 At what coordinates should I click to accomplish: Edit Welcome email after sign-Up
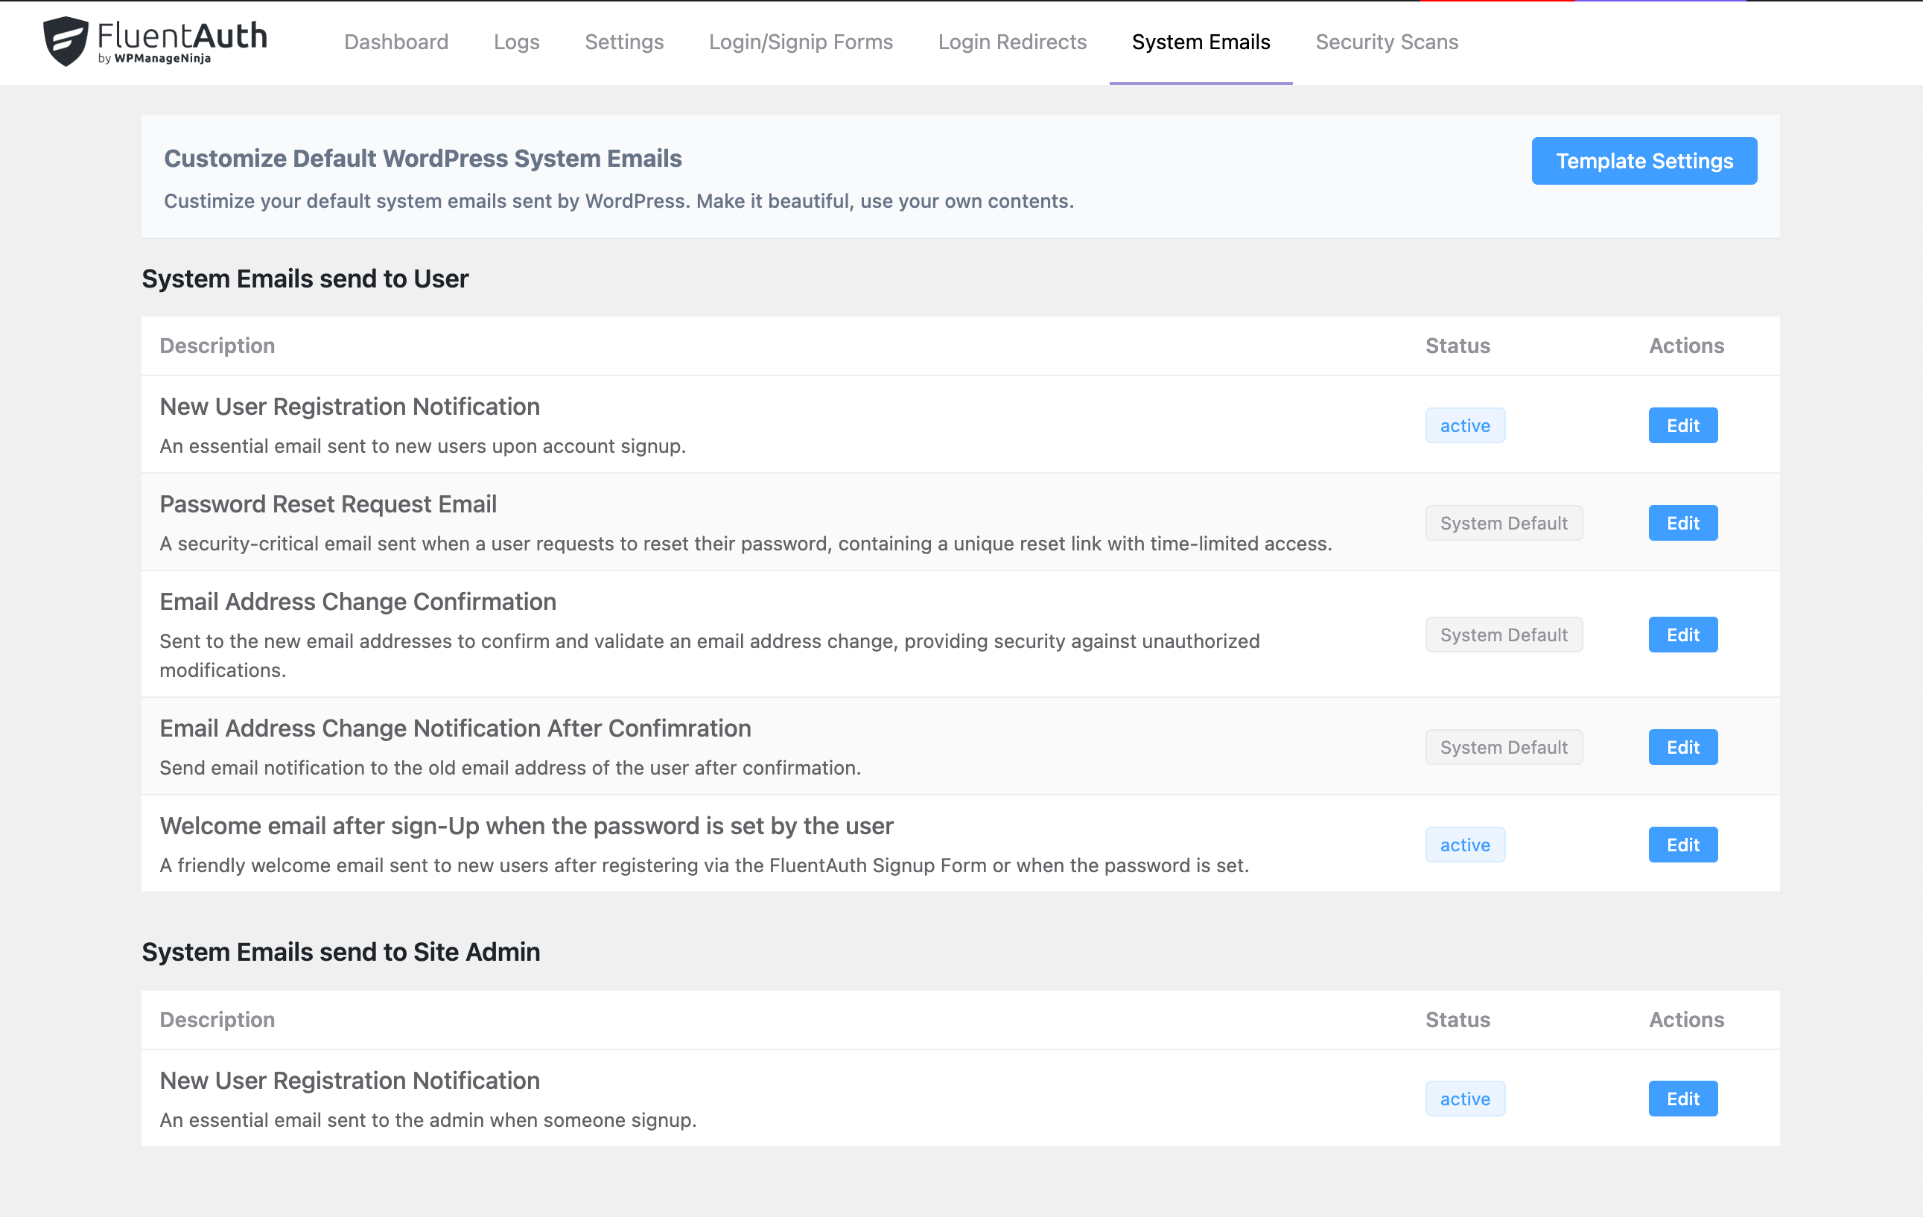coord(1682,845)
